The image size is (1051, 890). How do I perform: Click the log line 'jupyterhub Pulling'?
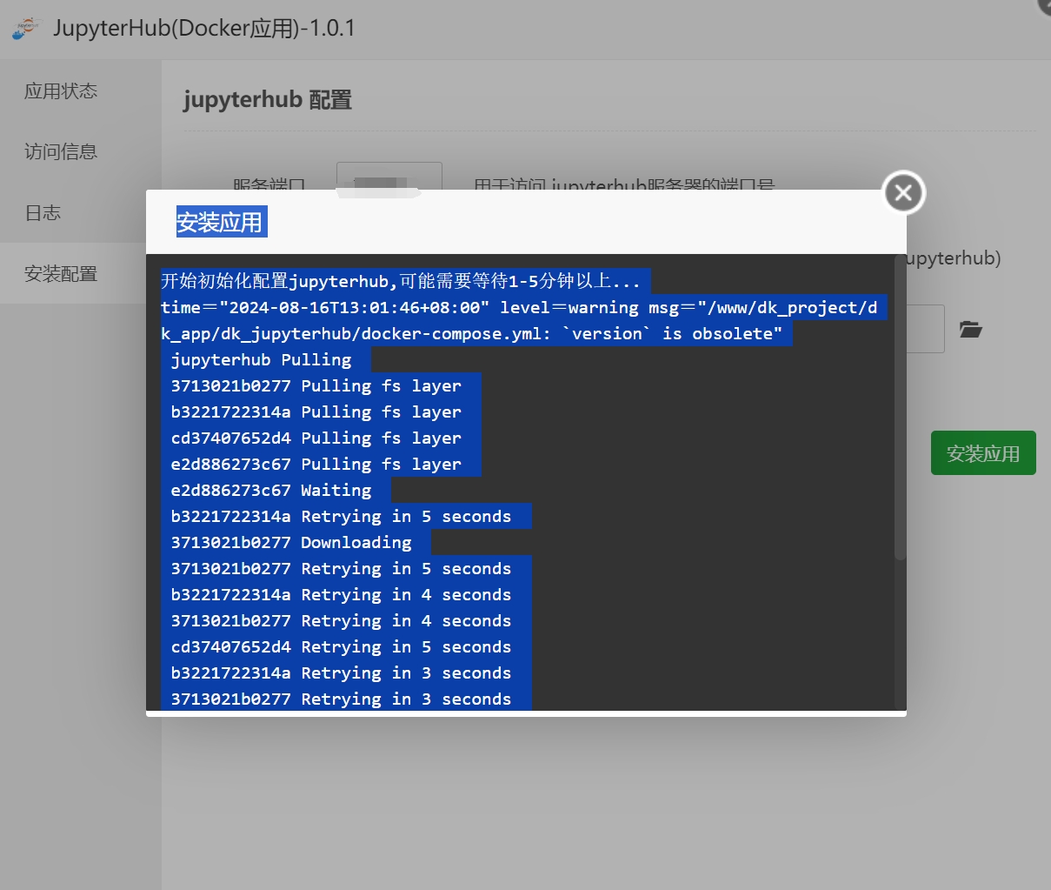coord(261,359)
